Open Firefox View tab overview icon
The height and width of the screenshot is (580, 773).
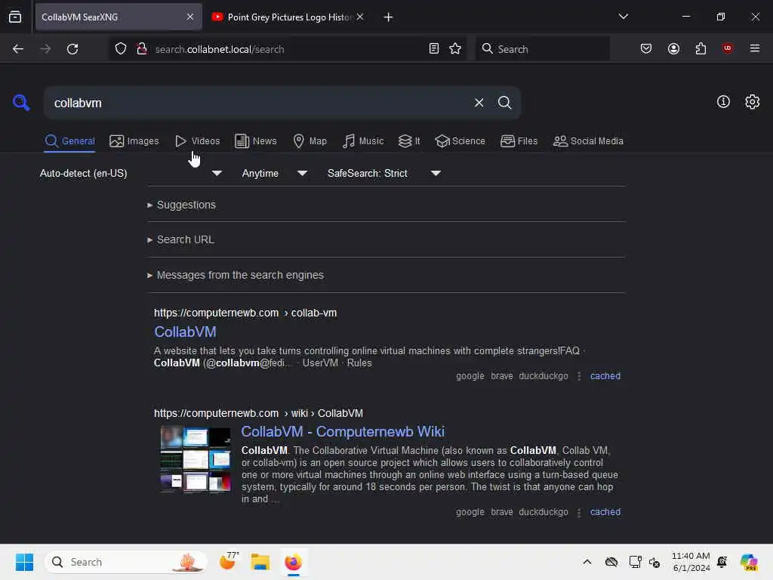(15, 17)
